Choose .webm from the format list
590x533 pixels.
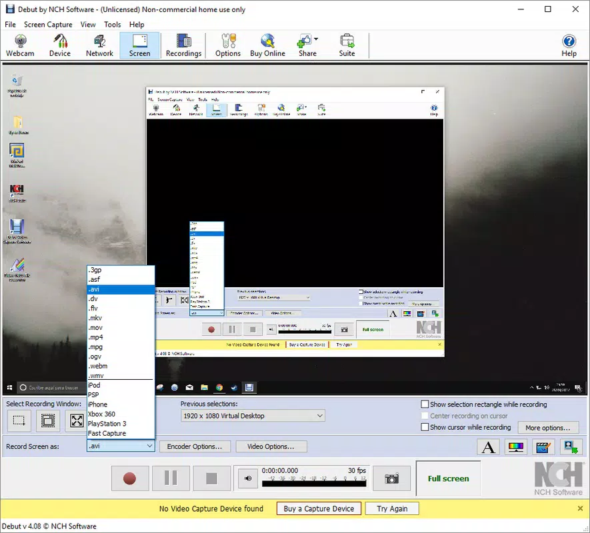tap(121, 366)
